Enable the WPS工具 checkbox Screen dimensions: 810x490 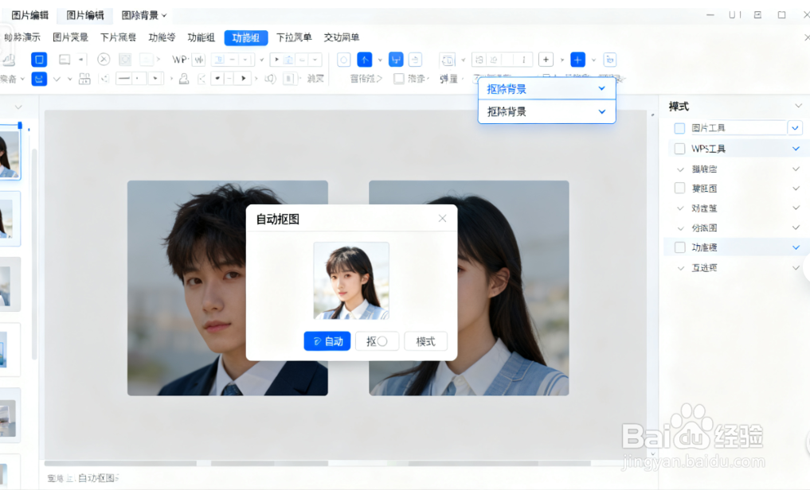coord(680,148)
